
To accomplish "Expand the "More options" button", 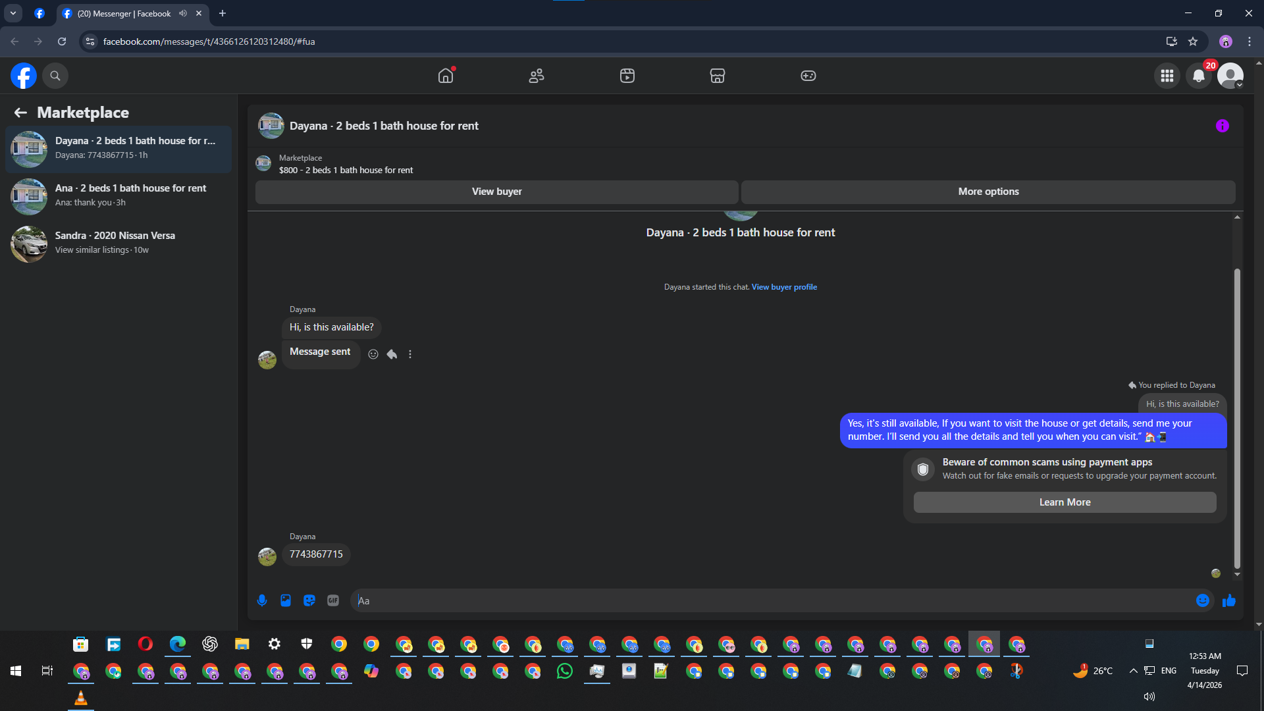I will (988, 192).
